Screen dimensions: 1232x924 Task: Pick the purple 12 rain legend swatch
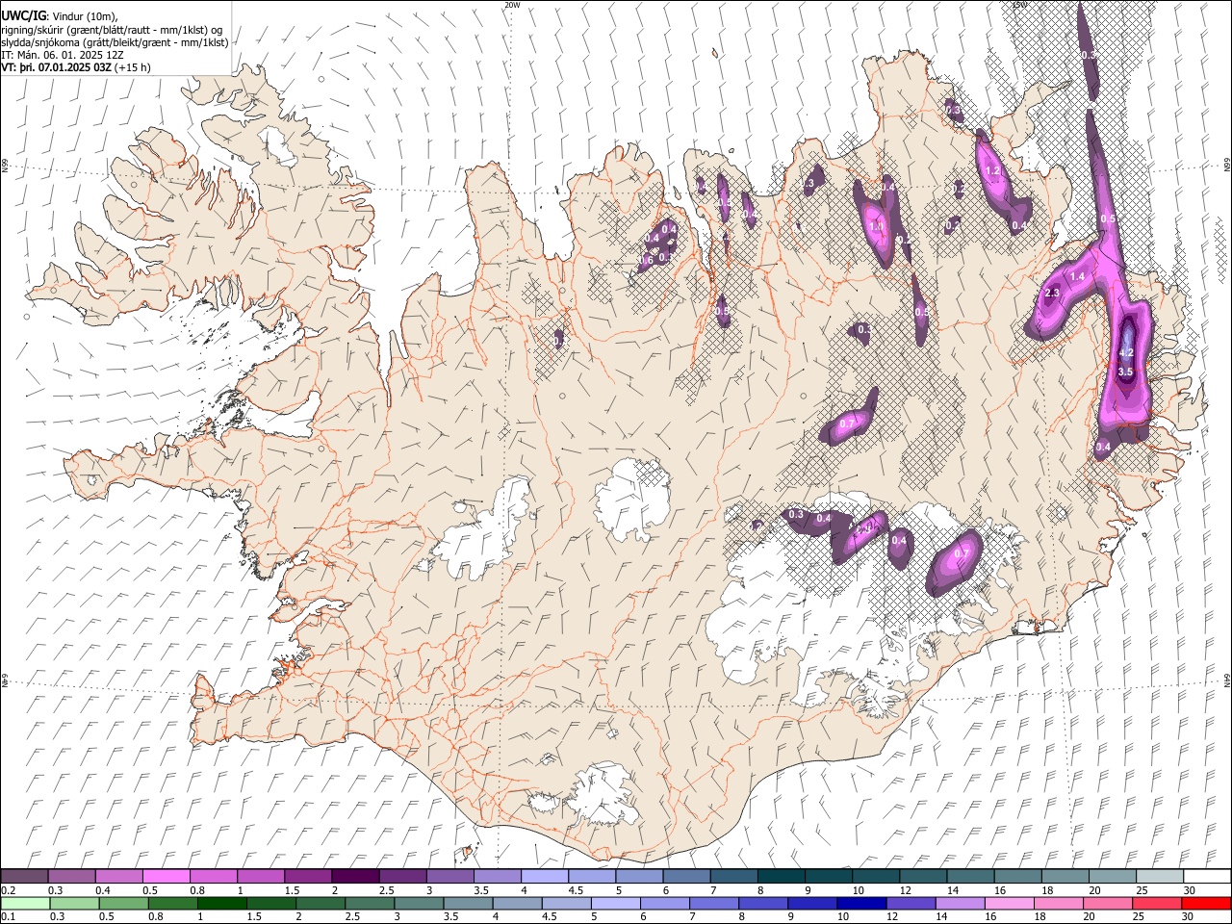coord(911,903)
